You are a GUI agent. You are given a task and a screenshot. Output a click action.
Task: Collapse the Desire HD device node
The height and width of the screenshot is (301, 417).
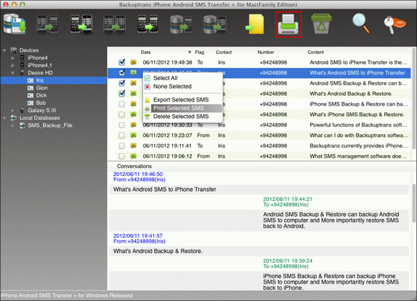13,73
